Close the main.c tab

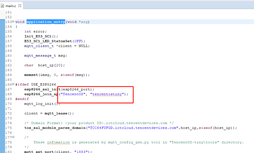(x=20, y=6)
